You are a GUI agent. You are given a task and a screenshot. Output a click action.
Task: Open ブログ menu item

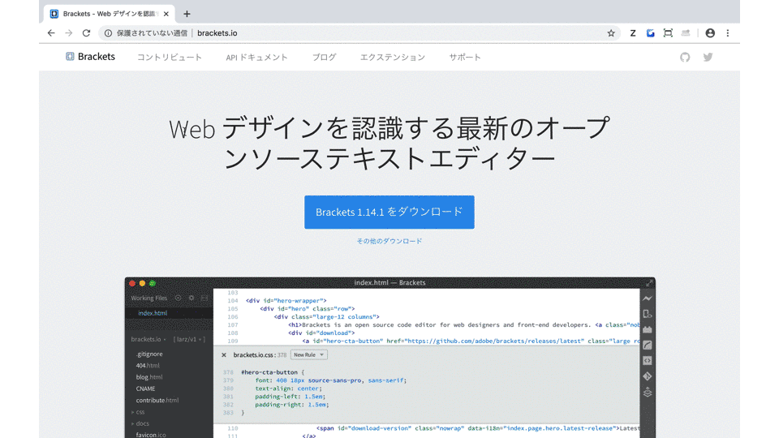[324, 57]
